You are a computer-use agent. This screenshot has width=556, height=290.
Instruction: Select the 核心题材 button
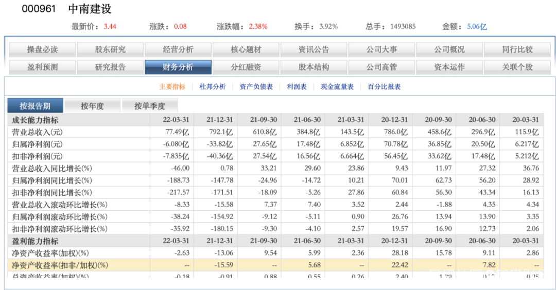point(246,50)
